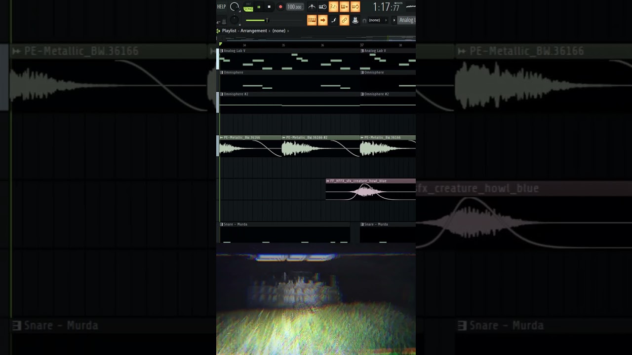The width and height of the screenshot is (632, 355).
Task: Toggle note and clip grouping link
Action: (x=344, y=20)
